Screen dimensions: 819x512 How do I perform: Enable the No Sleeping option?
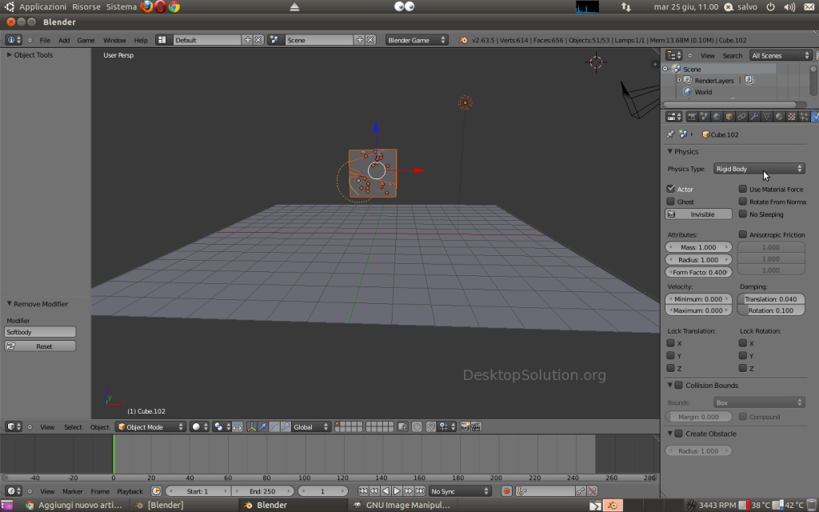pos(743,214)
